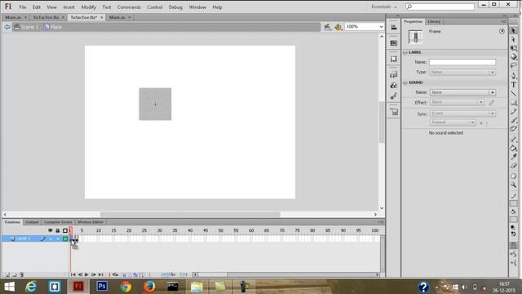Click the Delete layer trash icon
522x294 pixels.
tap(22, 274)
